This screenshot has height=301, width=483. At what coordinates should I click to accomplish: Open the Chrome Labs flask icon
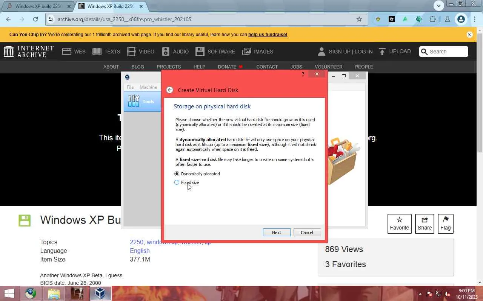pos(448,19)
